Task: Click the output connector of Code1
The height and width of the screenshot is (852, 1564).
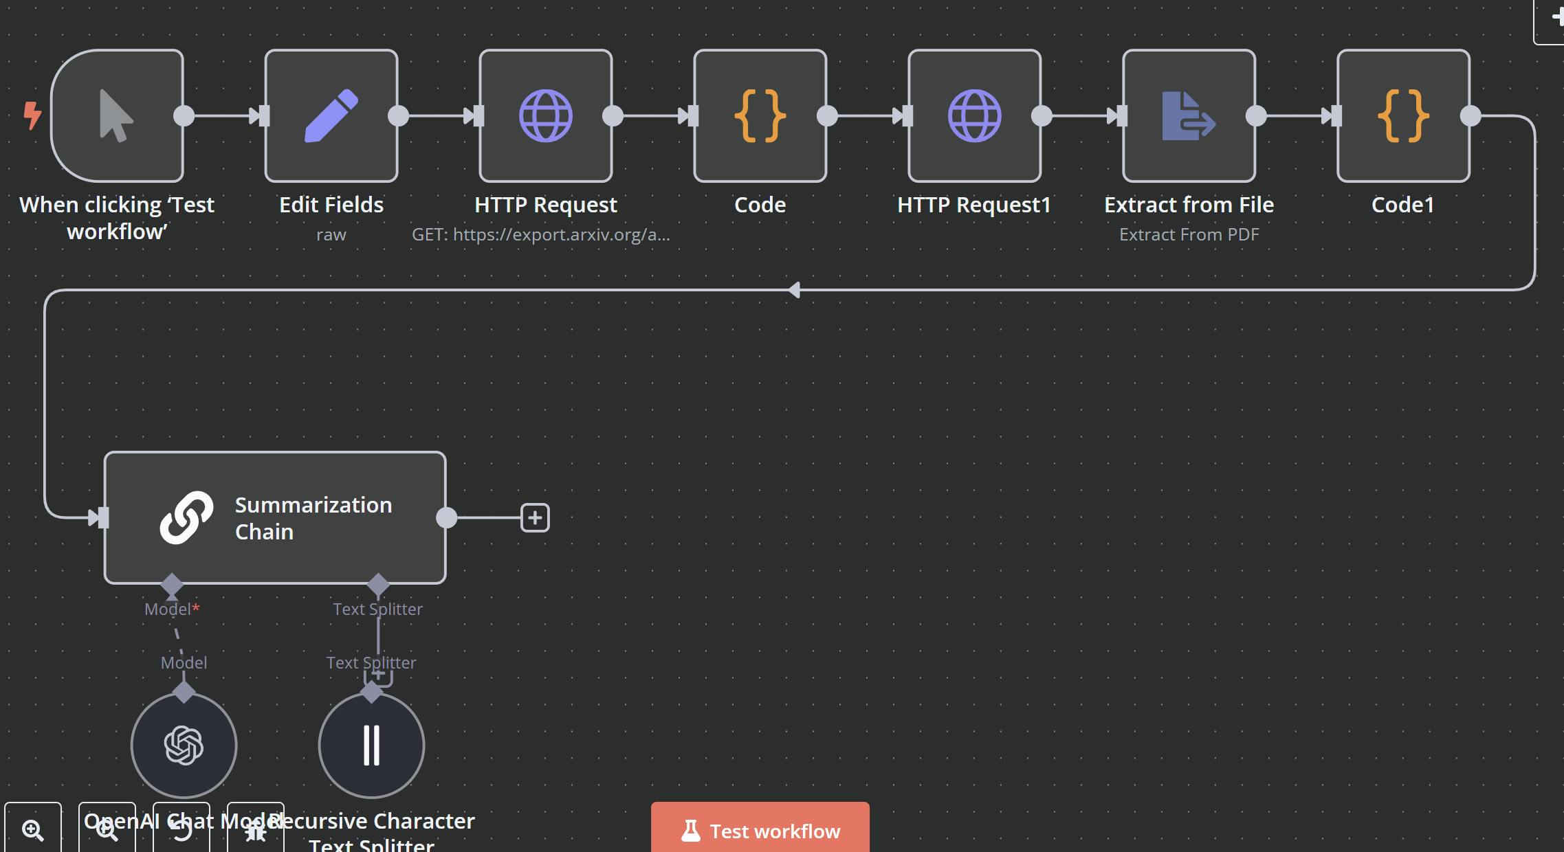Action: pyautogui.click(x=1471, y=116)
